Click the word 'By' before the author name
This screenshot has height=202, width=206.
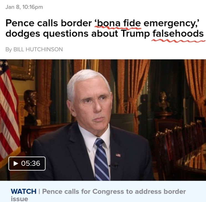pos(9,50)
